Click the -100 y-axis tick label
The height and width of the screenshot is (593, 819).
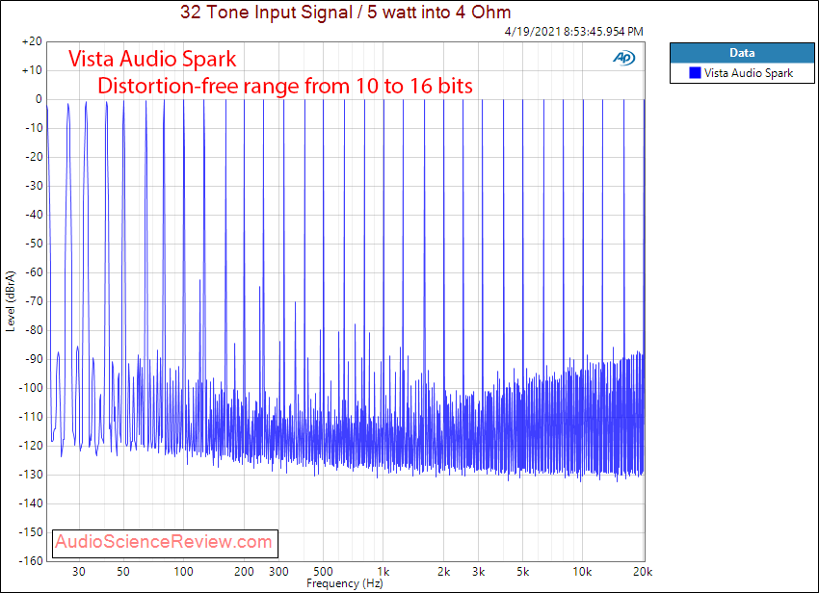pos(30,388)
